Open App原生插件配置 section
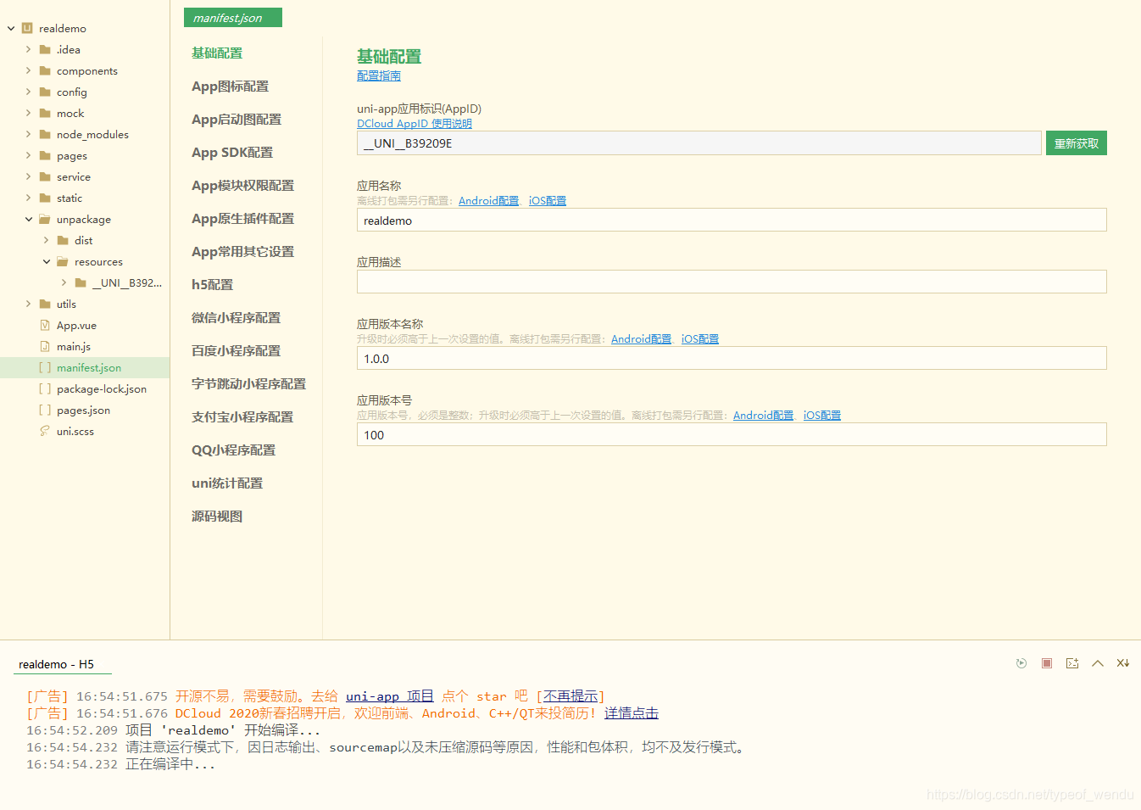This screenshot has width=1141, height=810. click(x=242, y=218)
